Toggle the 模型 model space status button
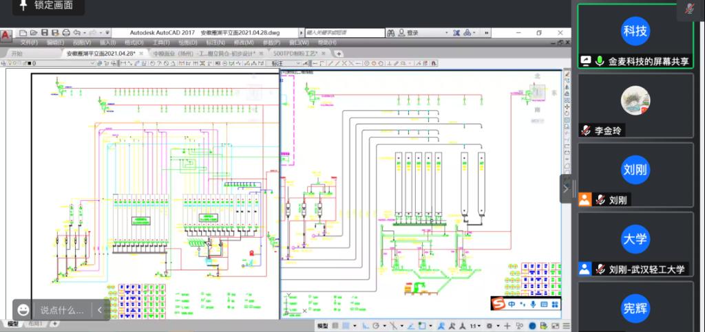705x332 pixels. click(x=322, y=326)
